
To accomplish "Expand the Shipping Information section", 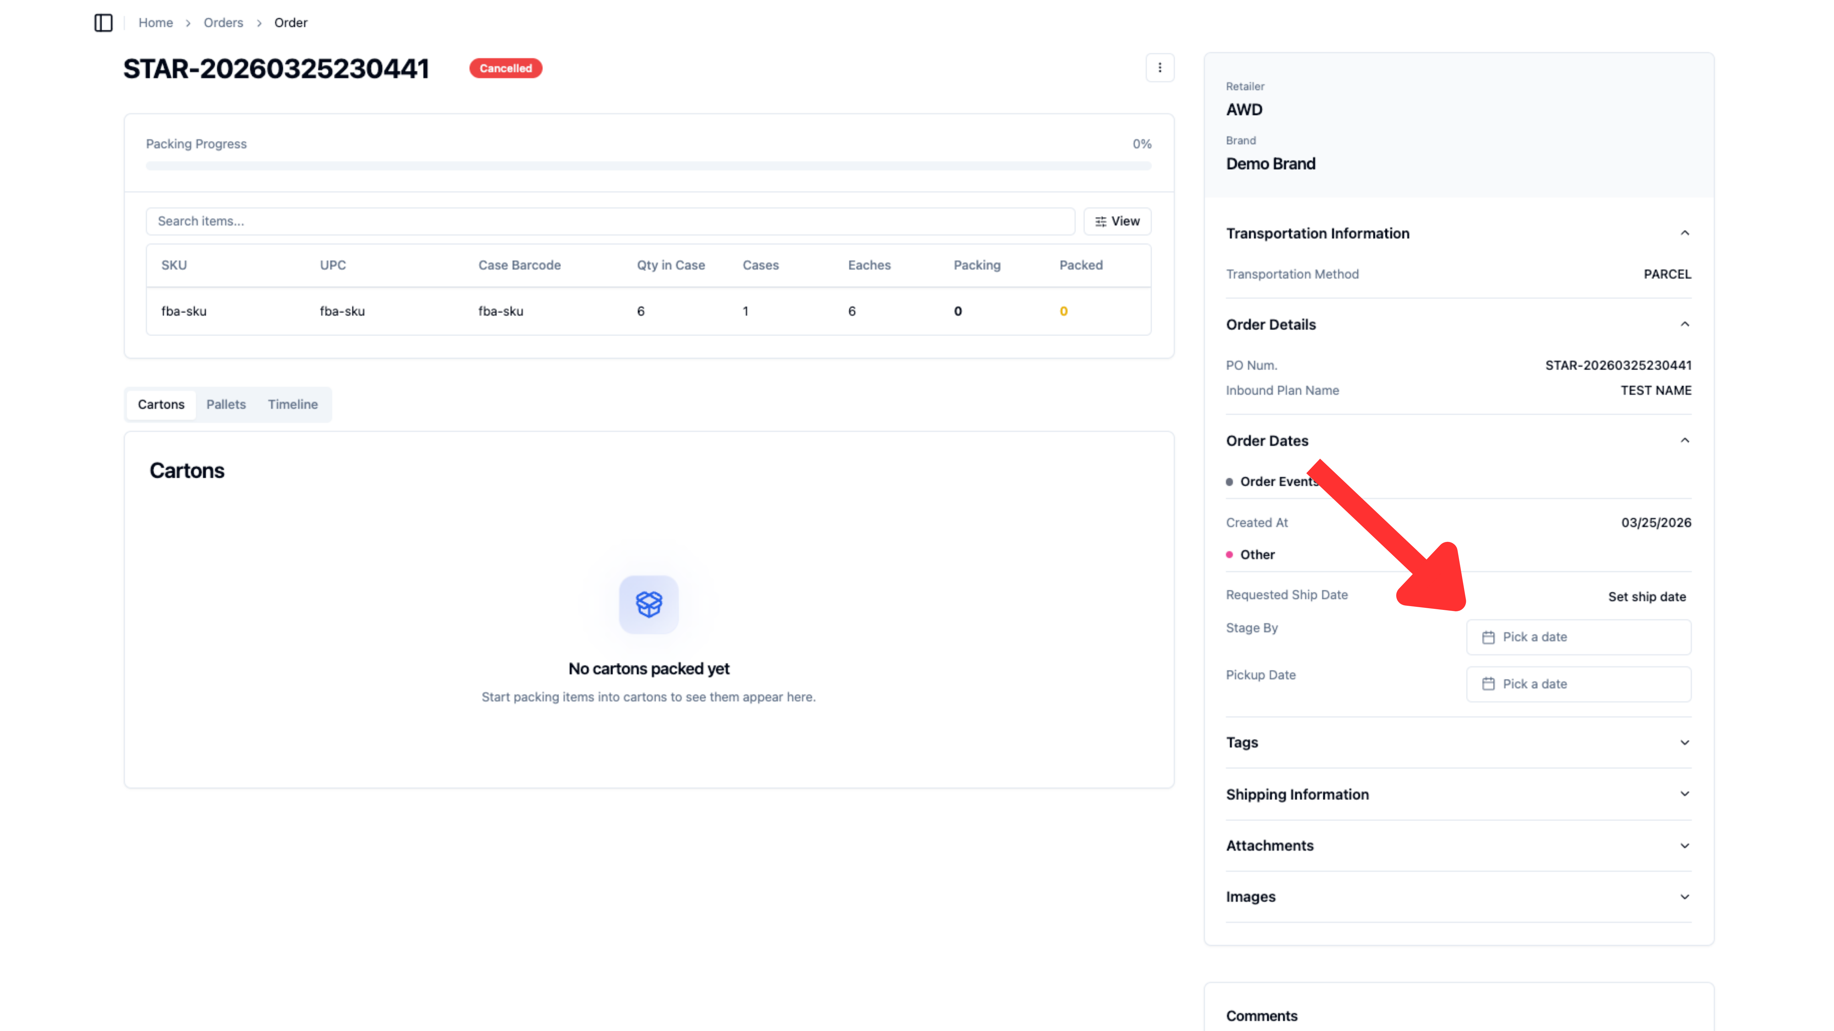I will [x=1685, y=794].
